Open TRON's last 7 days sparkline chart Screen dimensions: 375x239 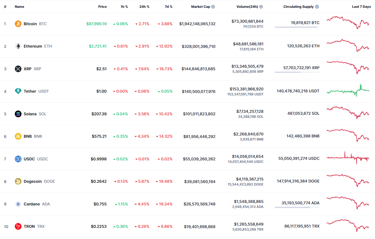click(348, 226)
